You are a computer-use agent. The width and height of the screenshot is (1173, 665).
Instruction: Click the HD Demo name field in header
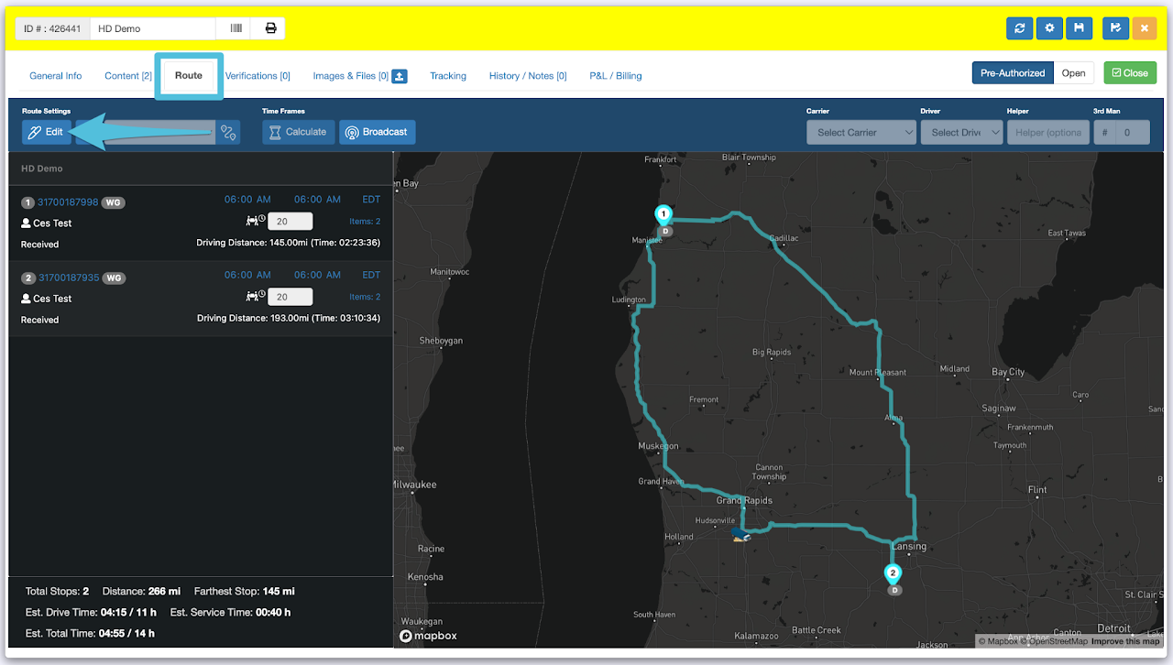point(152,28)
